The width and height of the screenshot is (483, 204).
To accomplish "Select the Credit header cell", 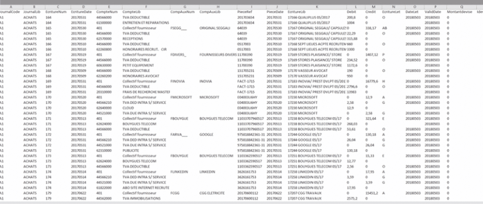I will click(x=371, y=12).
